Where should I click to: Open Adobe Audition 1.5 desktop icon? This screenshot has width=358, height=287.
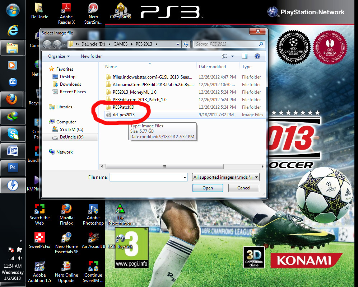click(39, 272)
